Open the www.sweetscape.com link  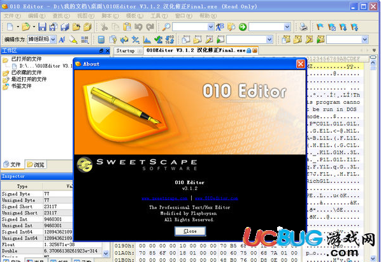click(x=164, y=198)
